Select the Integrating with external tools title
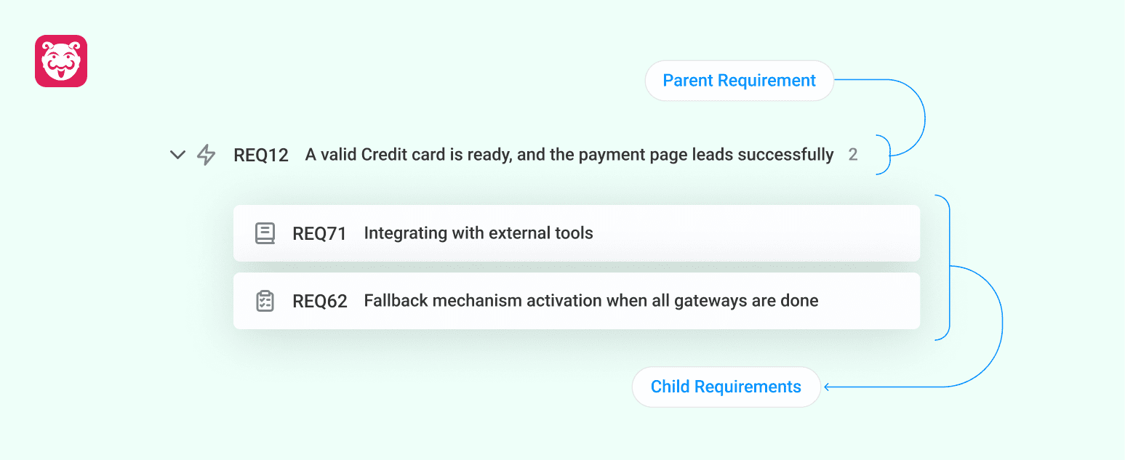The width and height of the screenshot is (1125, 460). coord(479,233)
